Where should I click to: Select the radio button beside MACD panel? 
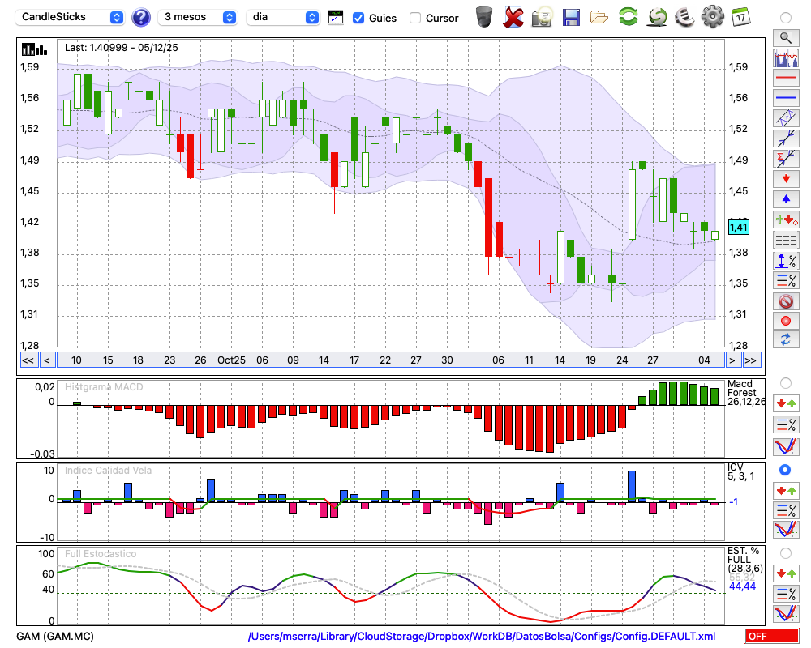coord(785,382)
